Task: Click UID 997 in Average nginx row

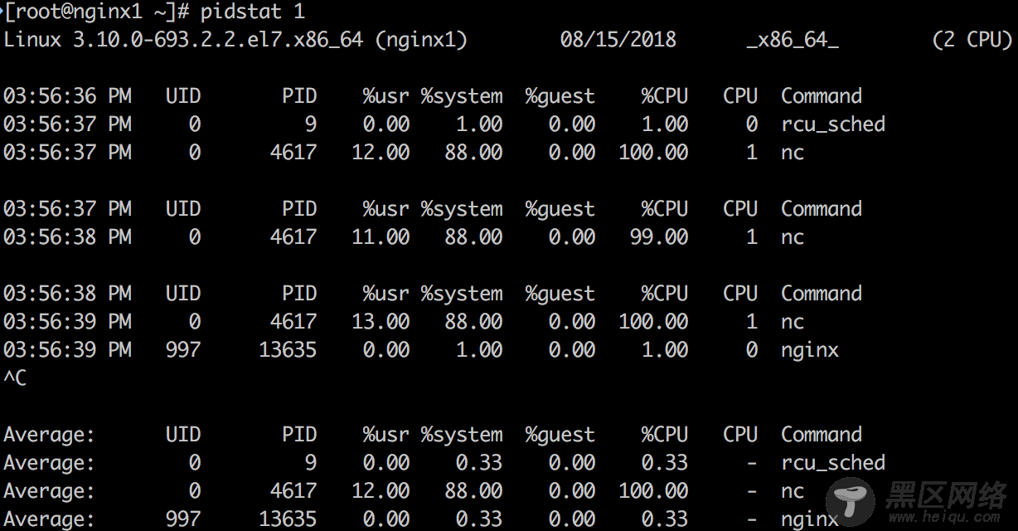Action: 182,519
